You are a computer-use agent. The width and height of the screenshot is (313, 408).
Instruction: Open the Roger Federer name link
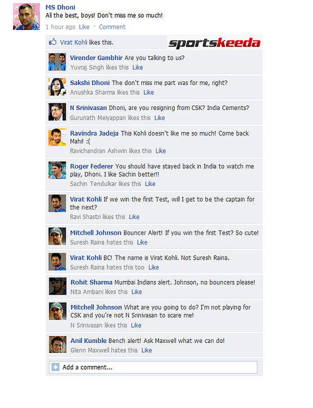point(91,166)
